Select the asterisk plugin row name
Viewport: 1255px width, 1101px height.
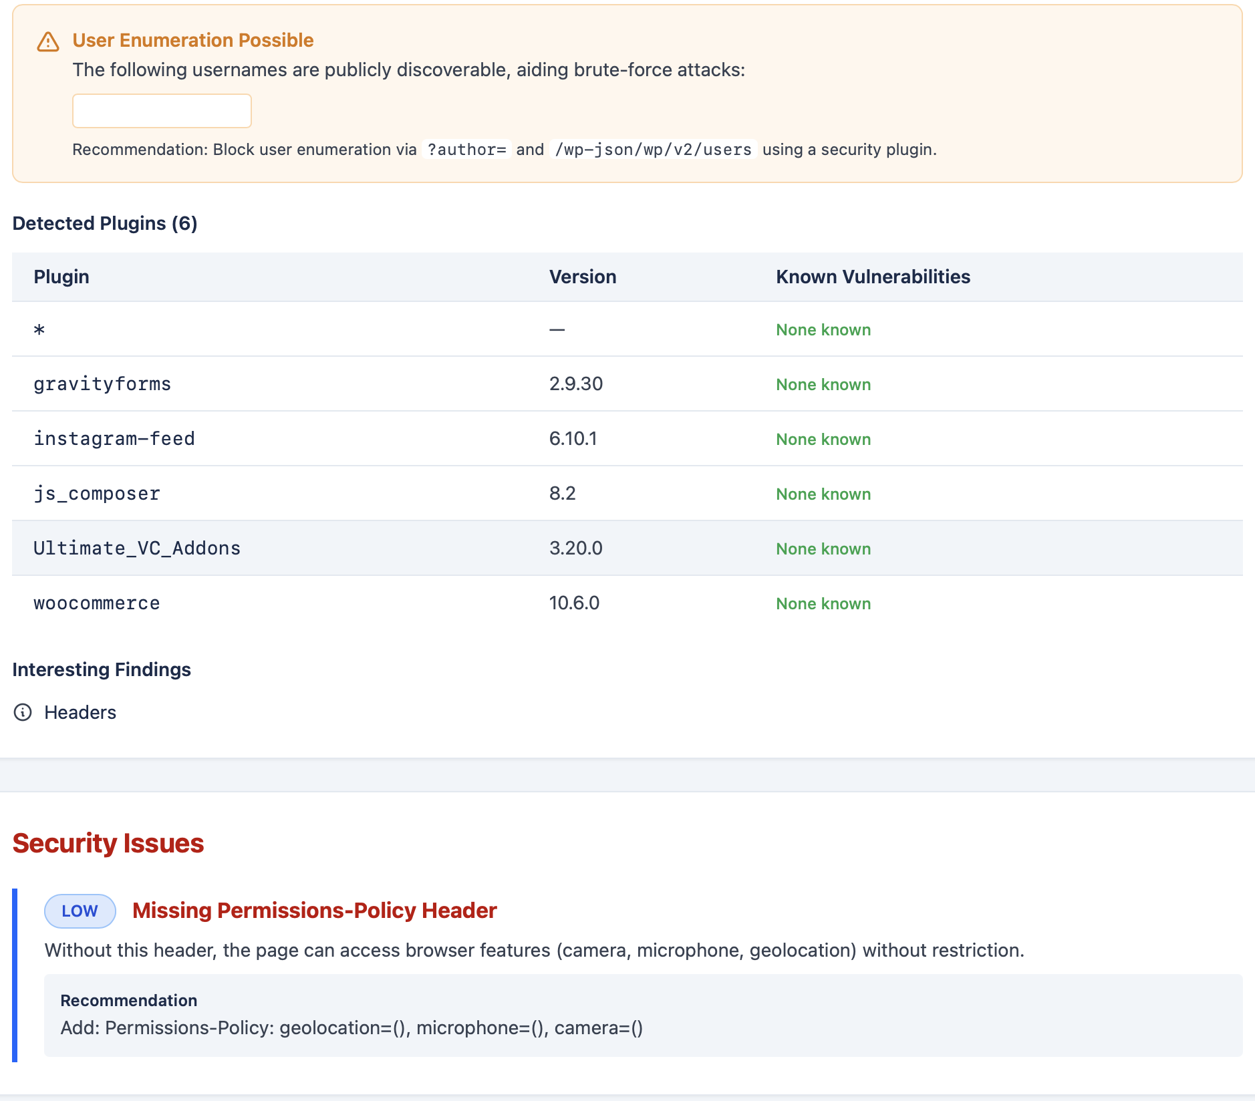pos(39,330)
